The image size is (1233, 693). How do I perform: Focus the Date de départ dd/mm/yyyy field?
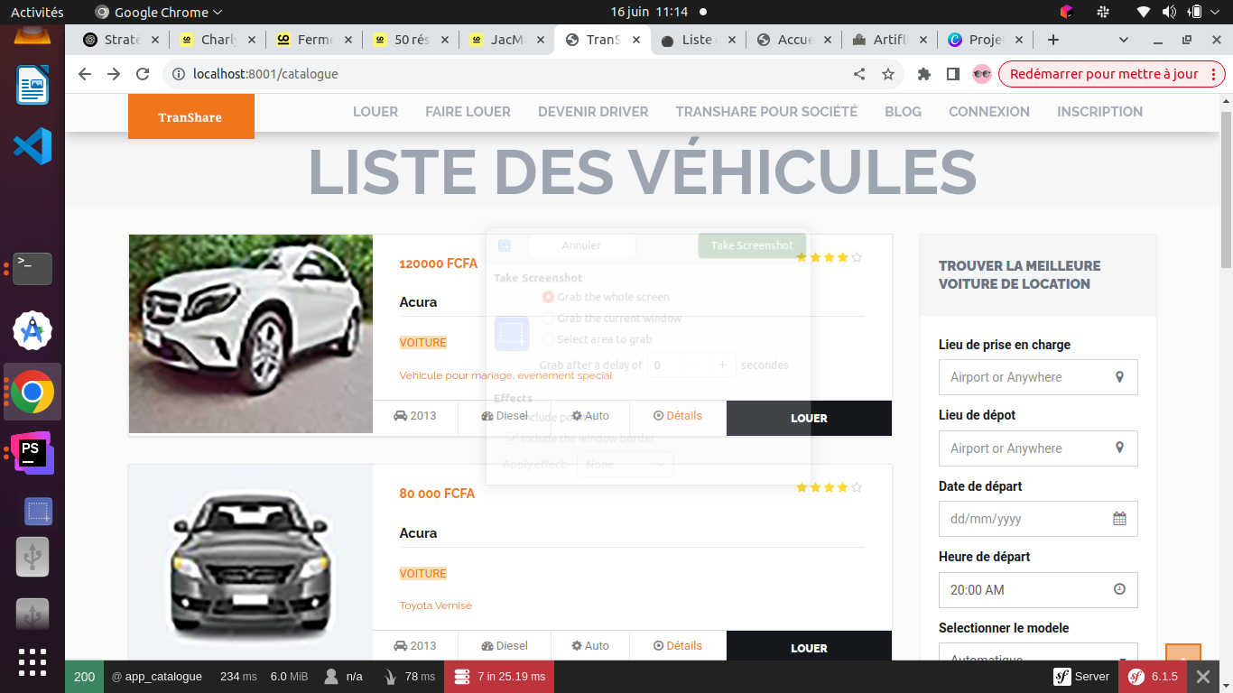click(x=1038, y=519)
